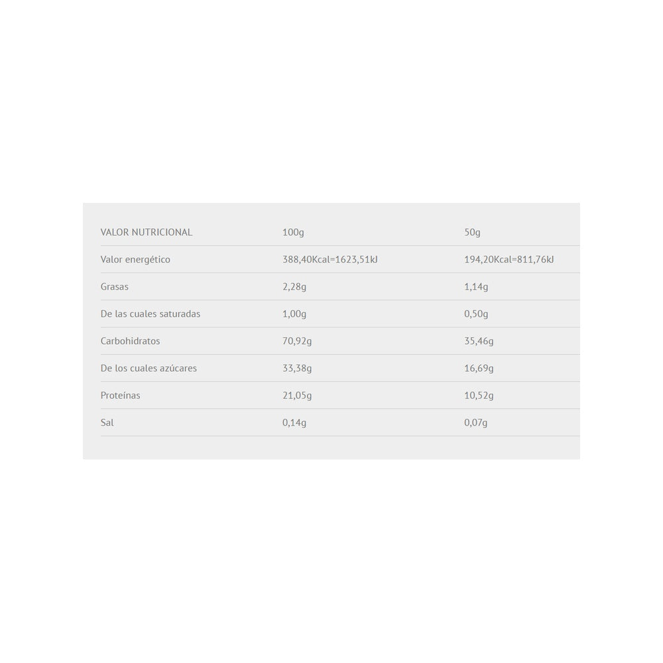Viewport: 663px width, 663px height.
Task: Select the 50g column header
Action: 472,232
